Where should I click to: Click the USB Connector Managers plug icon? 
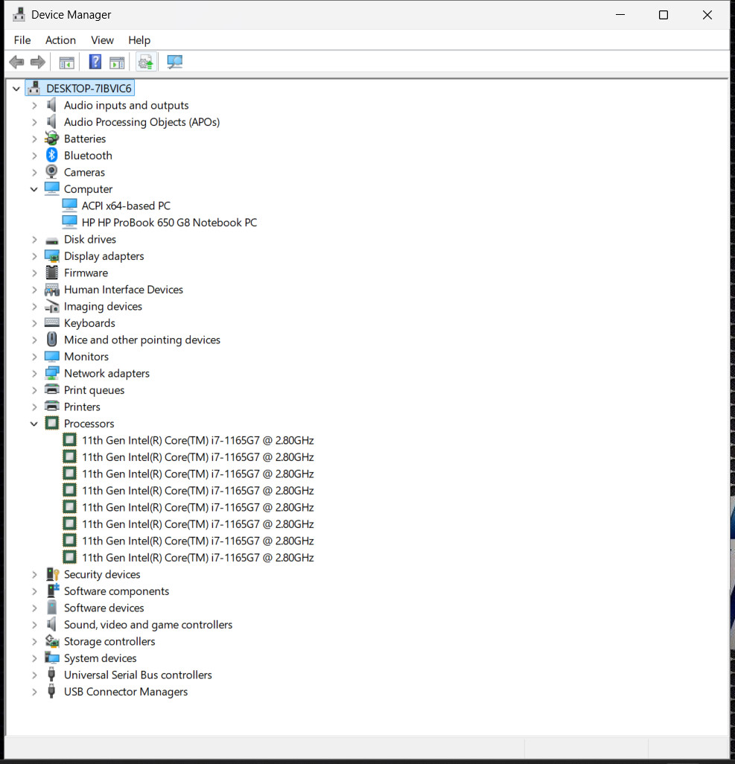click(x=51, y=692)
